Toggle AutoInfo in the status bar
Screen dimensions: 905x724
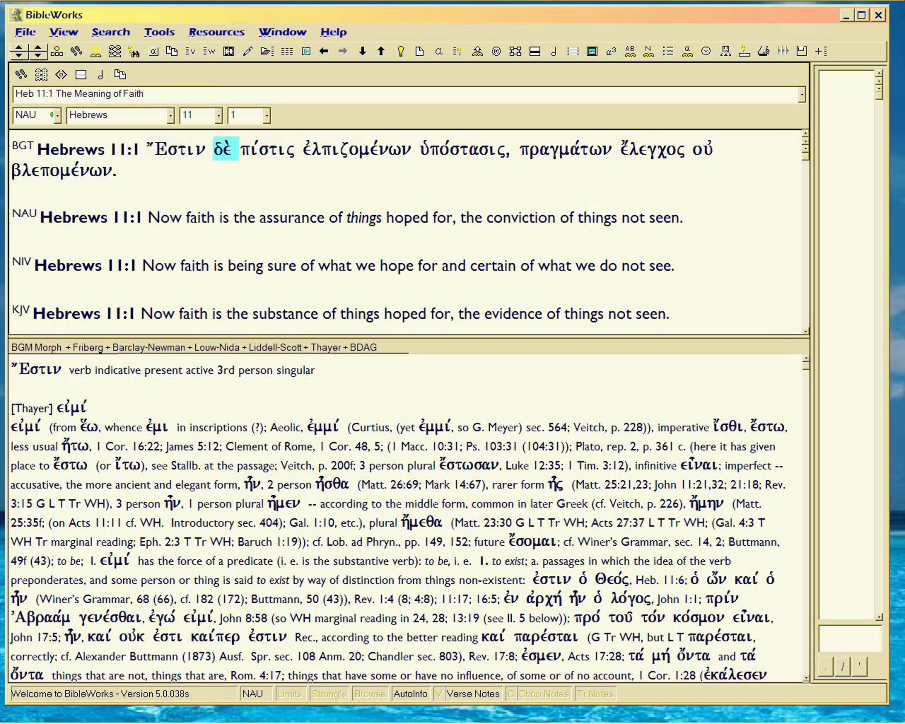411,694
